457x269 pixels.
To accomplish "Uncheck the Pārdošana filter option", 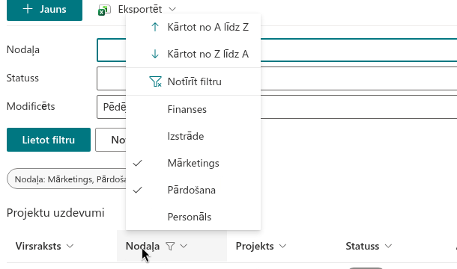I will [x=193, y=190].
